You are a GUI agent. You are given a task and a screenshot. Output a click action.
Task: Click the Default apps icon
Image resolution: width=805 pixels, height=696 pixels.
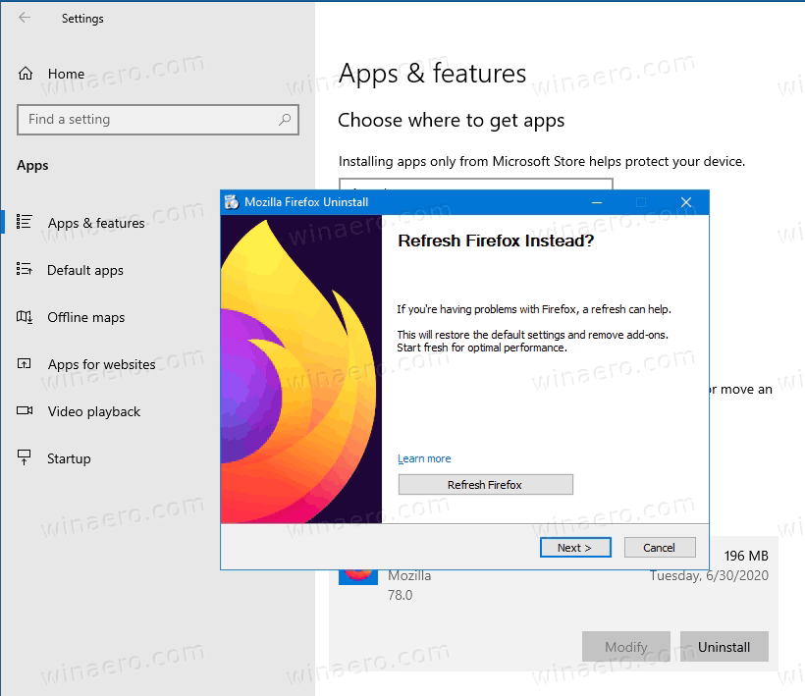click(25, 269)
